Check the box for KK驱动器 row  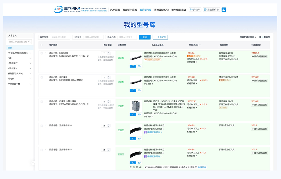coord(42,53)
